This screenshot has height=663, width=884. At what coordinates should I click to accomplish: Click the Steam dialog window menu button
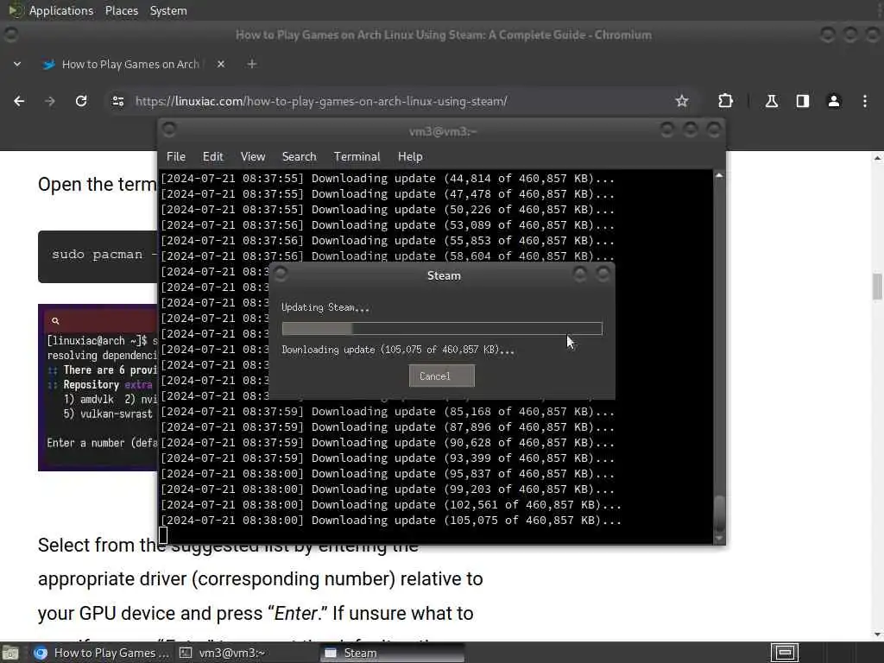pyautogui.click(x=281, y=274)
